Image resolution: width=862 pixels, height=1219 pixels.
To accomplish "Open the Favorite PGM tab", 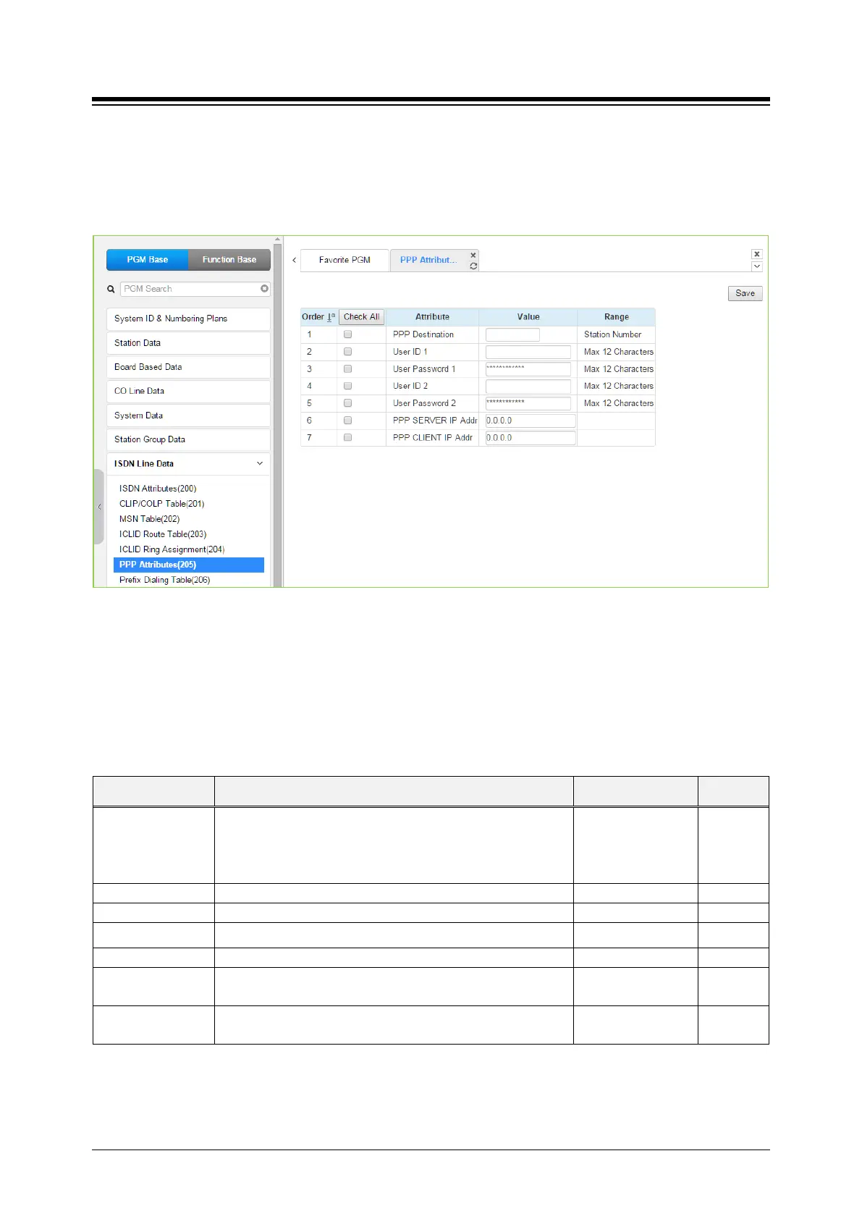I will pyautogui.click(x=345, y=260).
